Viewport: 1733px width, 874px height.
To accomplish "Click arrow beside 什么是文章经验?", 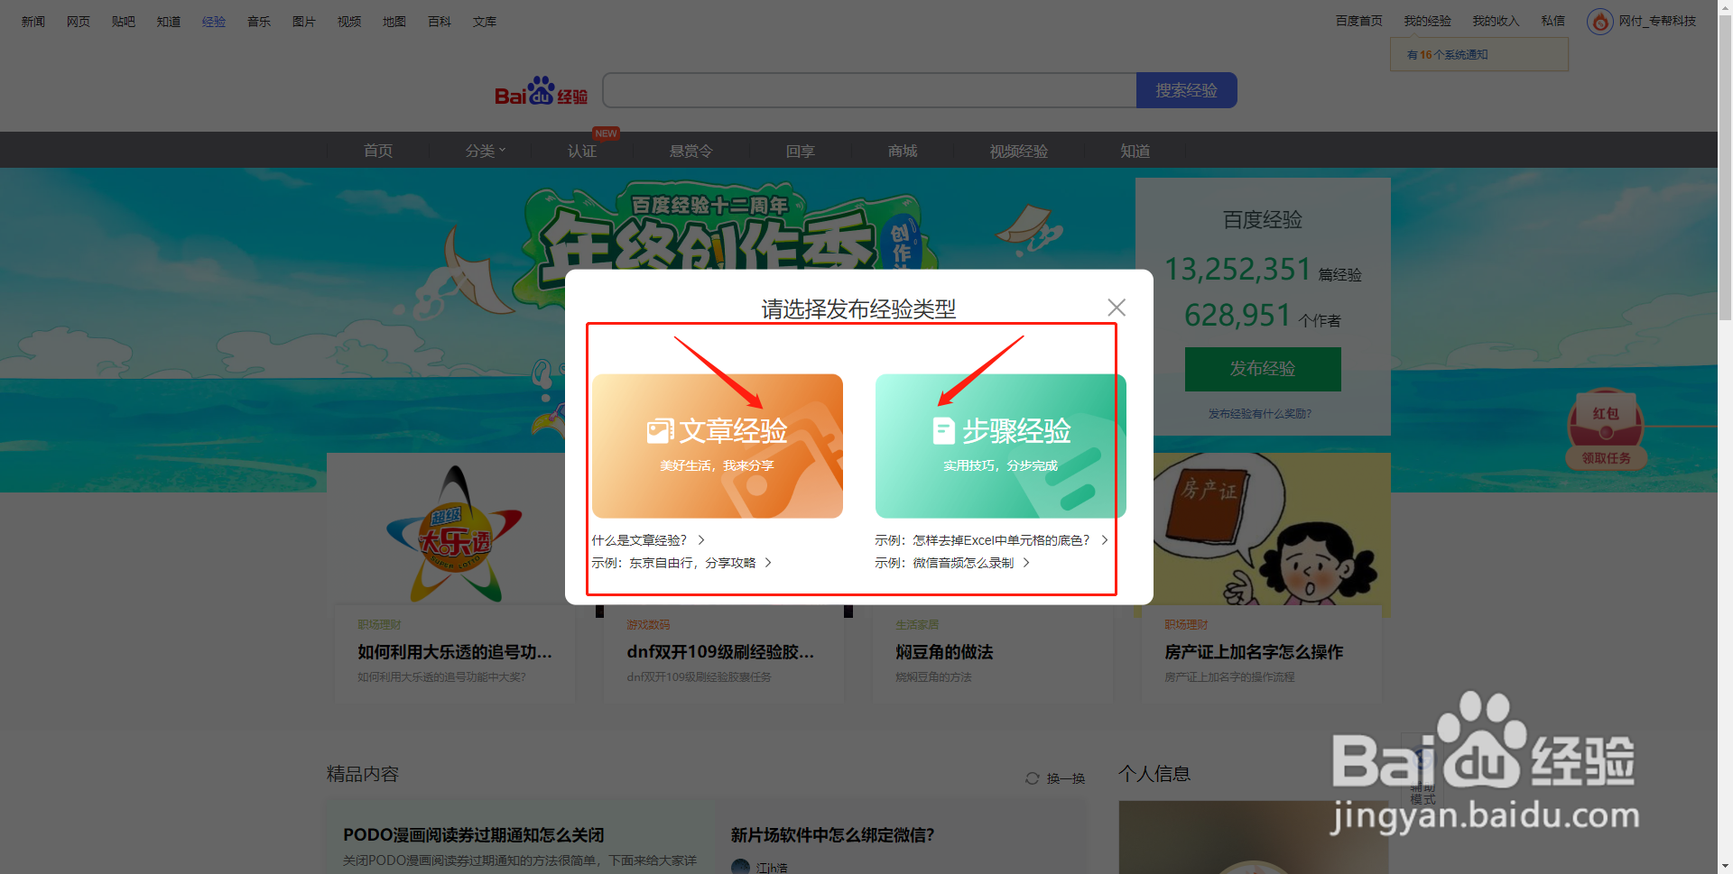I will (x=701, y=540).
